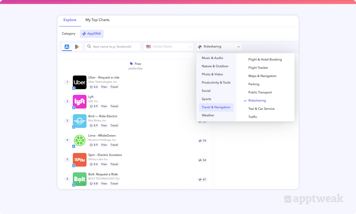Click the Spin power score 54 icon
Viewport: 356px width, 214px height.
[200, 160]
